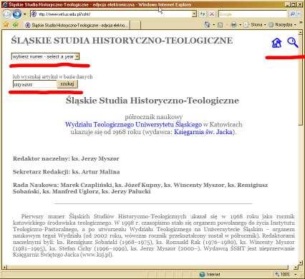Click 'półrocznik naukowy' text

click(154, 117)
